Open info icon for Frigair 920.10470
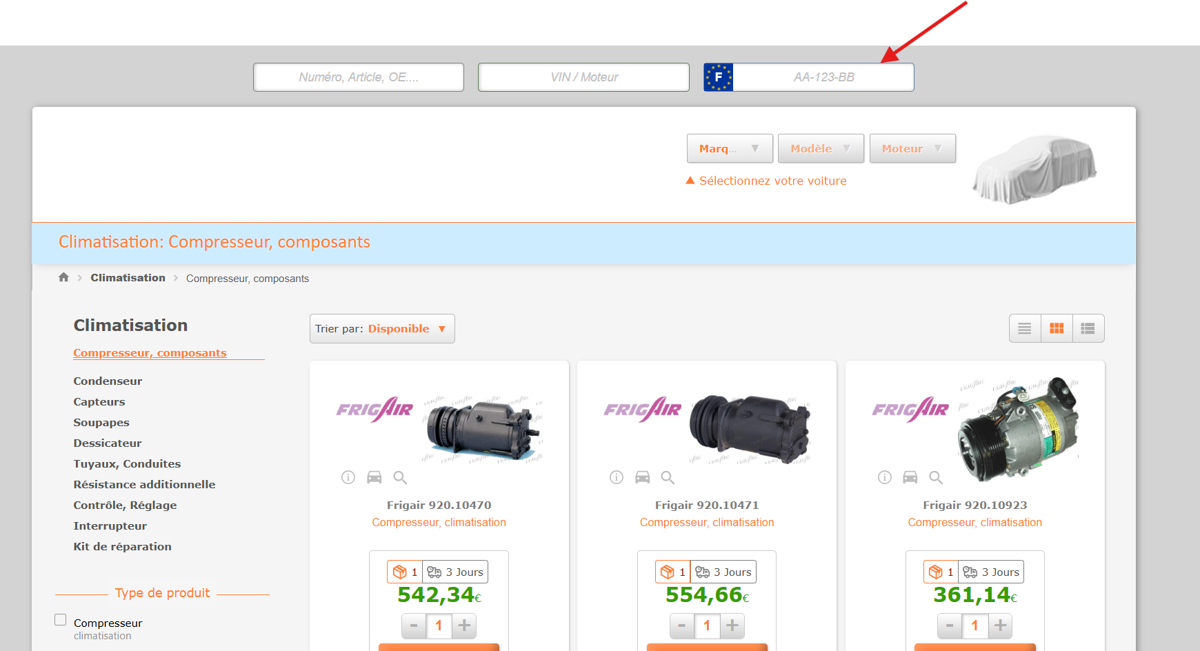This screenshot has width=1200, height=651. point(348,477)
